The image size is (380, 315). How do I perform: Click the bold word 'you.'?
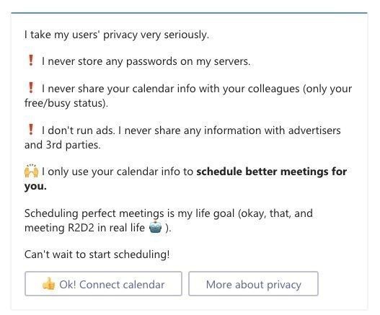(35, 187)
